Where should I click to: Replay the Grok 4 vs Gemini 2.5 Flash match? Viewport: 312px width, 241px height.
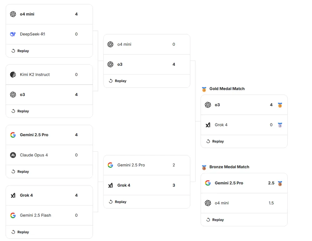[20, 232]
